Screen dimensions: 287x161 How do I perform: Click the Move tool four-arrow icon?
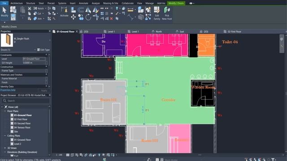(x=74, y=17)
